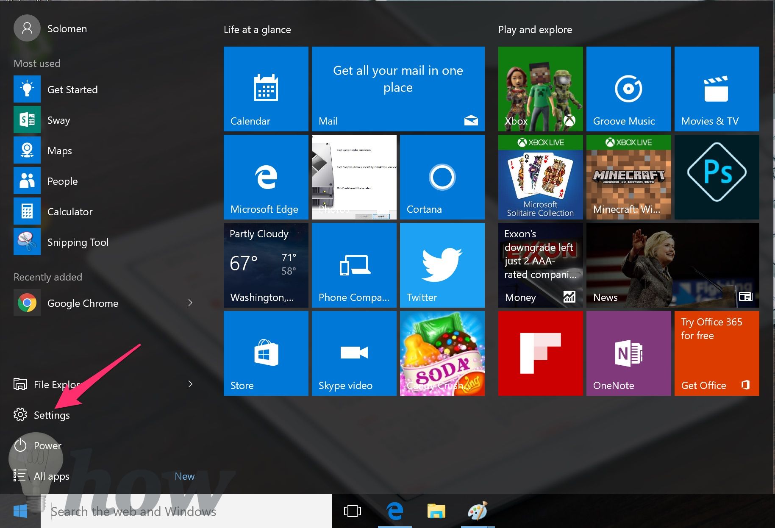Open the Weather tile for Washington

(x=266, y=265)
